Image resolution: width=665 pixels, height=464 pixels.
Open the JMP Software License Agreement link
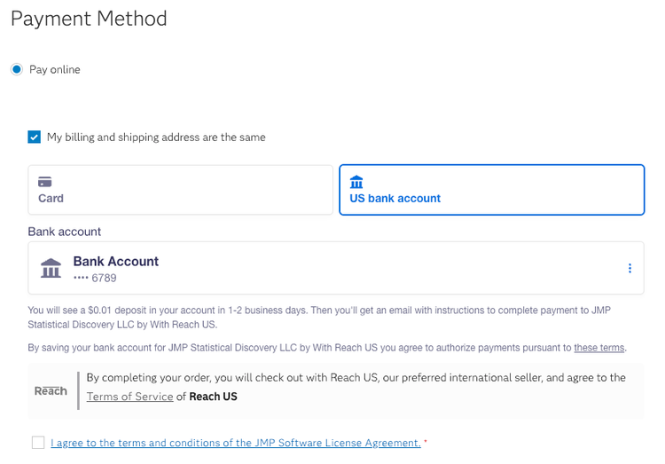pyautogui.click(x=236, y=443)
